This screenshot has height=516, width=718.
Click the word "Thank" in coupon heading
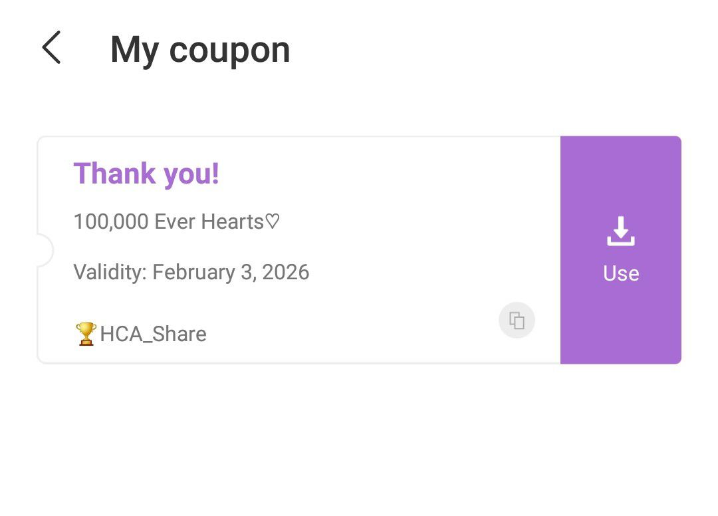114,174
